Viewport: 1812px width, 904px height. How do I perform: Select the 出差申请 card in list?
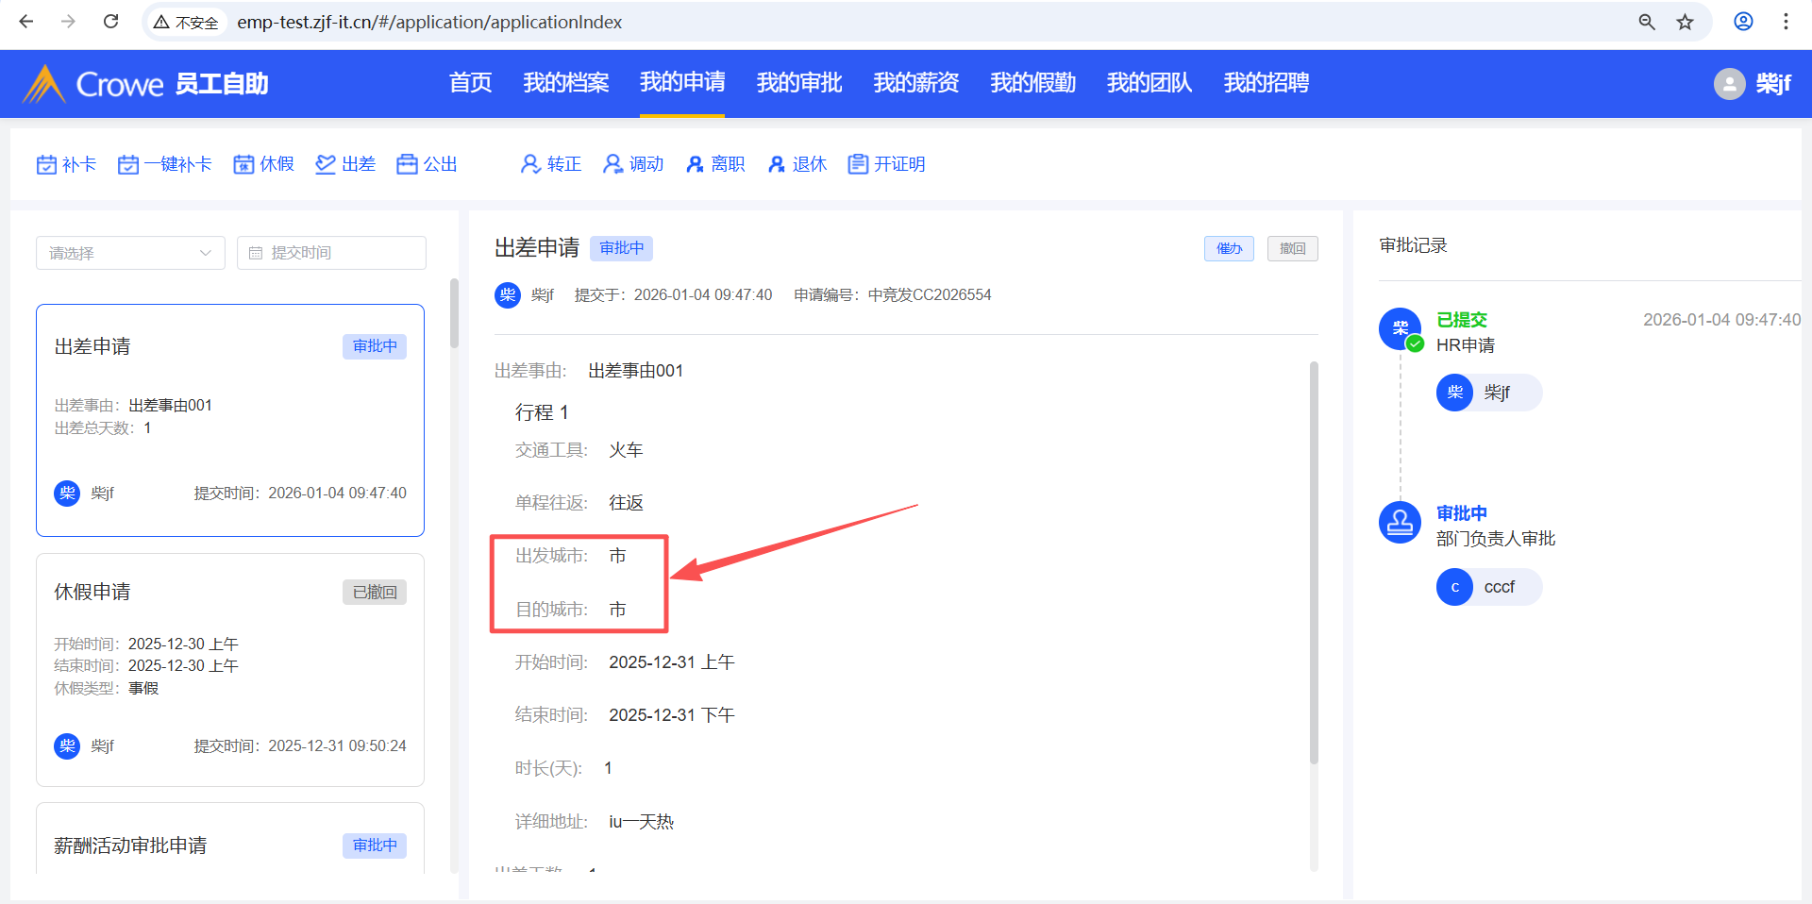click(x=230, y=420)
